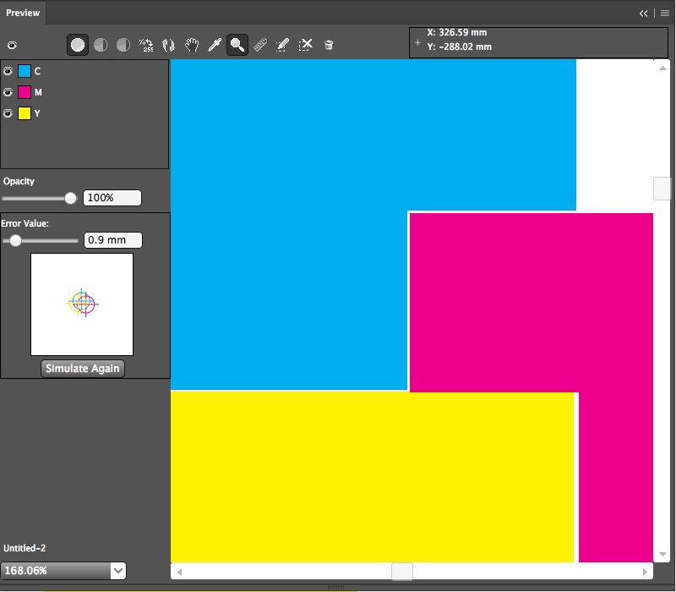Viewport: 676px width, 592px height.
Task: Select the Eyedropper tool
Action: point(215,45)
